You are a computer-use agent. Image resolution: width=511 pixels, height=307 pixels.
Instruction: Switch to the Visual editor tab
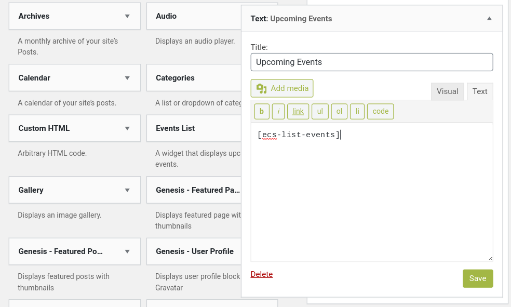[448, 91]
